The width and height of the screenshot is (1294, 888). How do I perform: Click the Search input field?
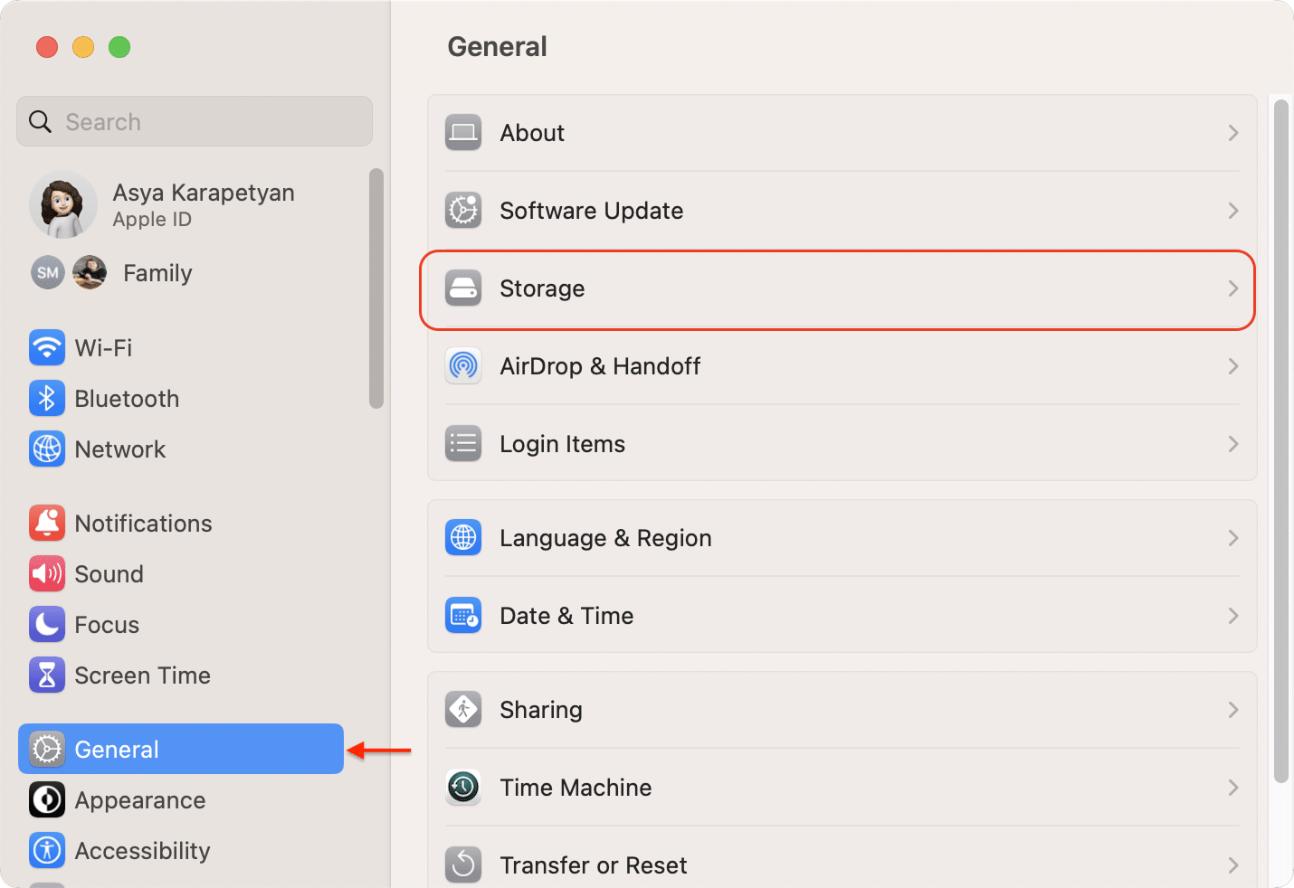coord(195,122)
